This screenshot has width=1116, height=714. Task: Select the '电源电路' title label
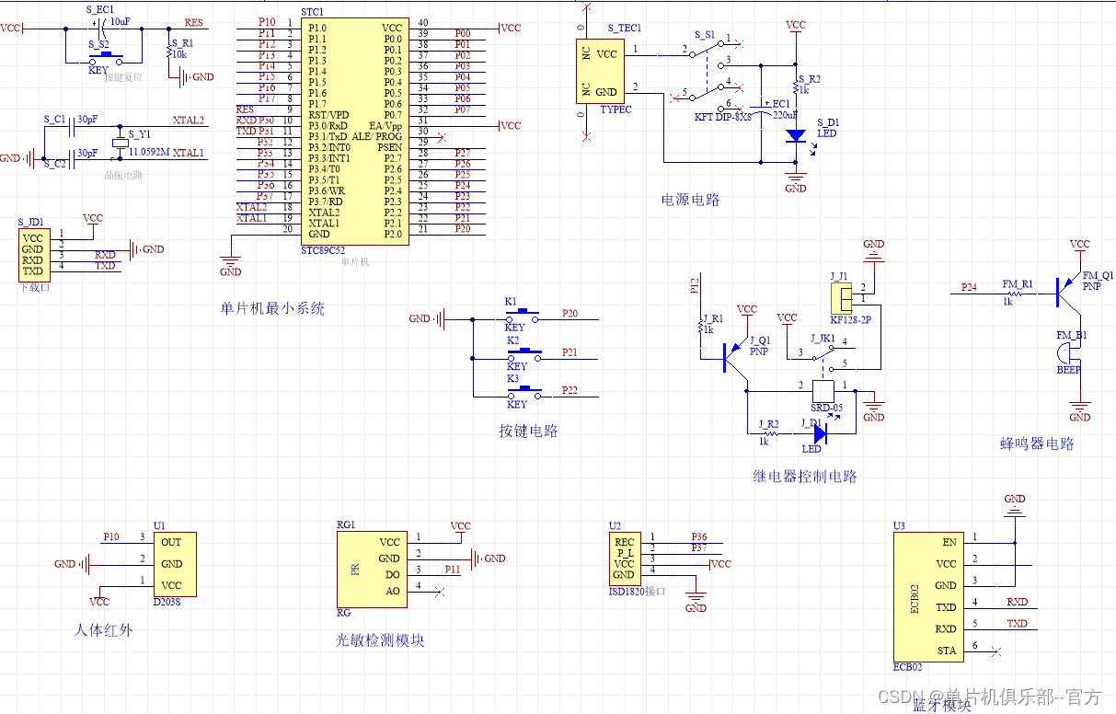click(x=690, y=200)
